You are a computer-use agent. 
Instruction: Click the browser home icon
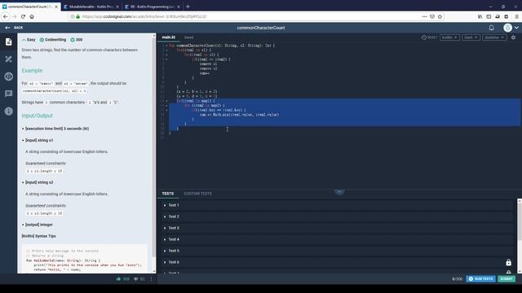tap(32, 16)
